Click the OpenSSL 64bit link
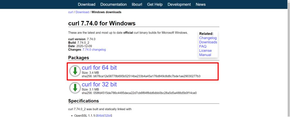 click(x=101, y=116)
